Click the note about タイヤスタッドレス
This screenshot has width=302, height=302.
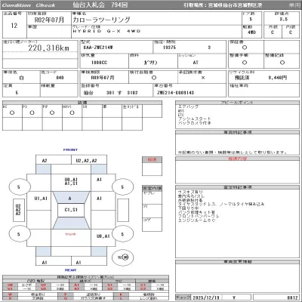221,204
